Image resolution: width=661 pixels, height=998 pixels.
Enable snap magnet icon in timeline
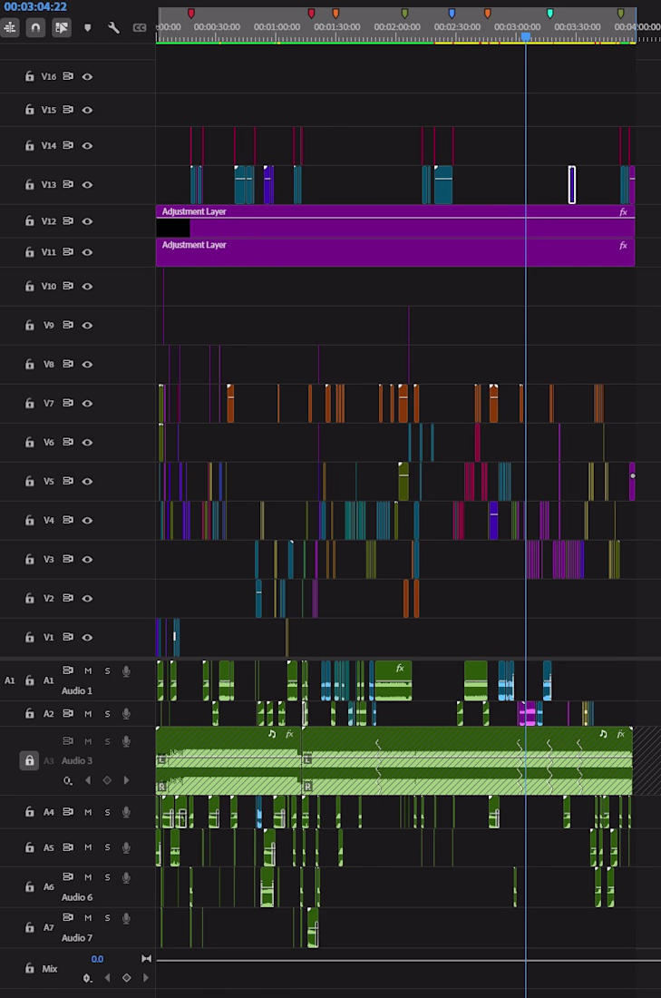[x=35, y=27]
